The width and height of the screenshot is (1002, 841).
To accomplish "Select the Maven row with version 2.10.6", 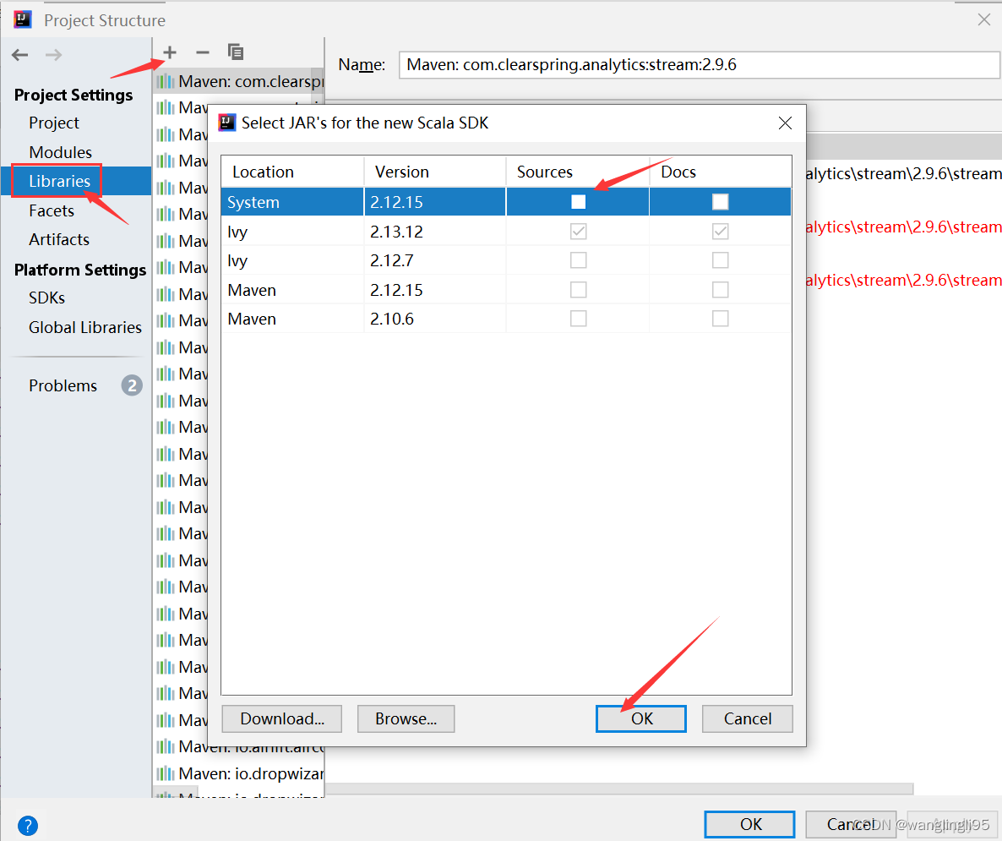I will pos(506,319).
